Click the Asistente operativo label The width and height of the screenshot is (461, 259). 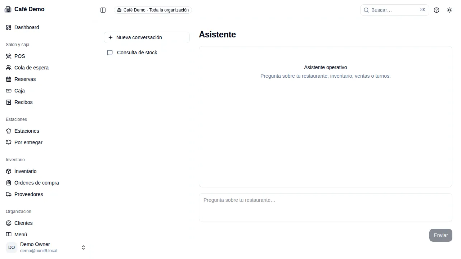coord(326,67)
